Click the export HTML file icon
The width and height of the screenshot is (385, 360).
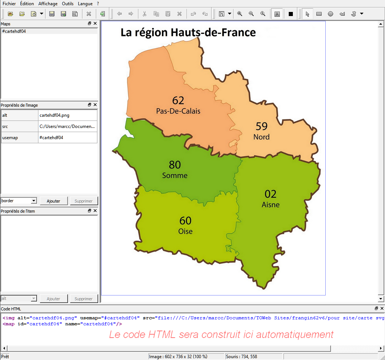(75, 14)
